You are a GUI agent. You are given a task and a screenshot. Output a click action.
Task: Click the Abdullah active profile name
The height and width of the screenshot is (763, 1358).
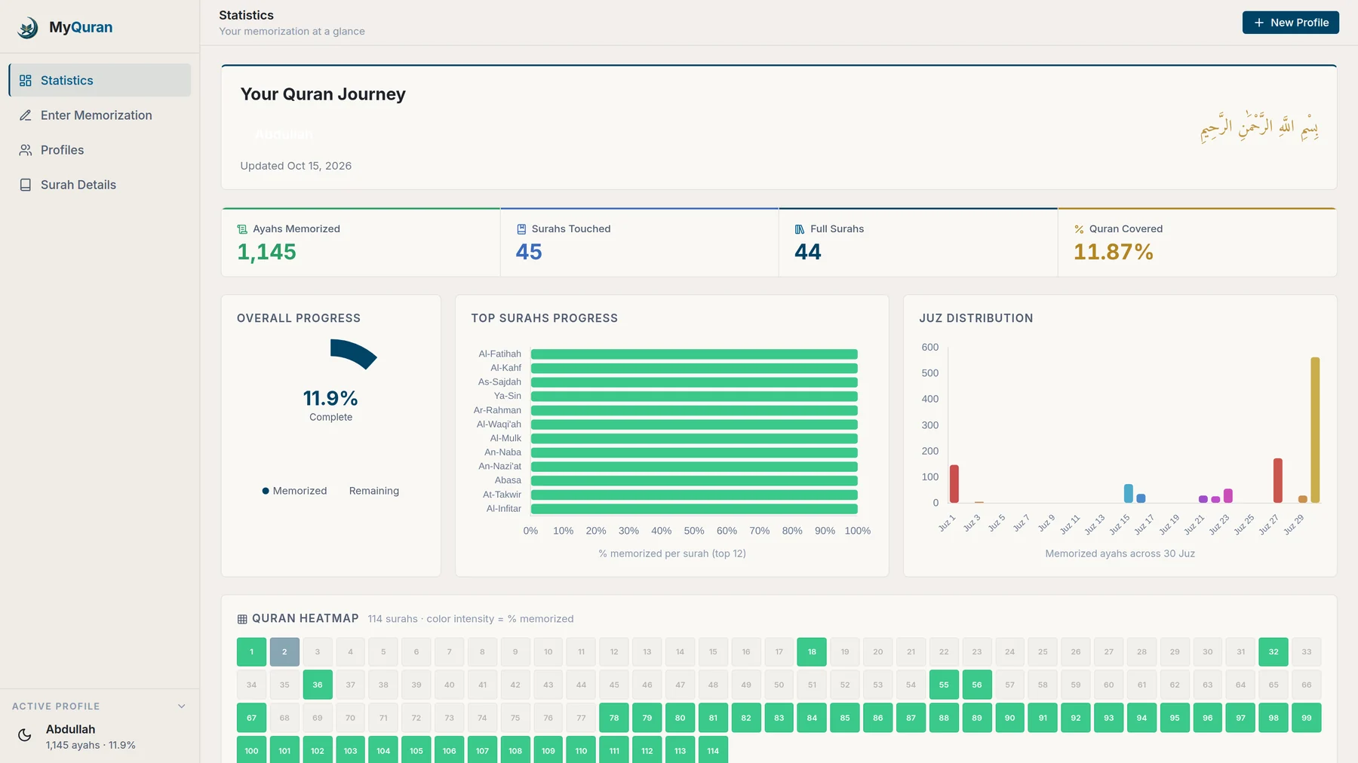coord(71,729)
